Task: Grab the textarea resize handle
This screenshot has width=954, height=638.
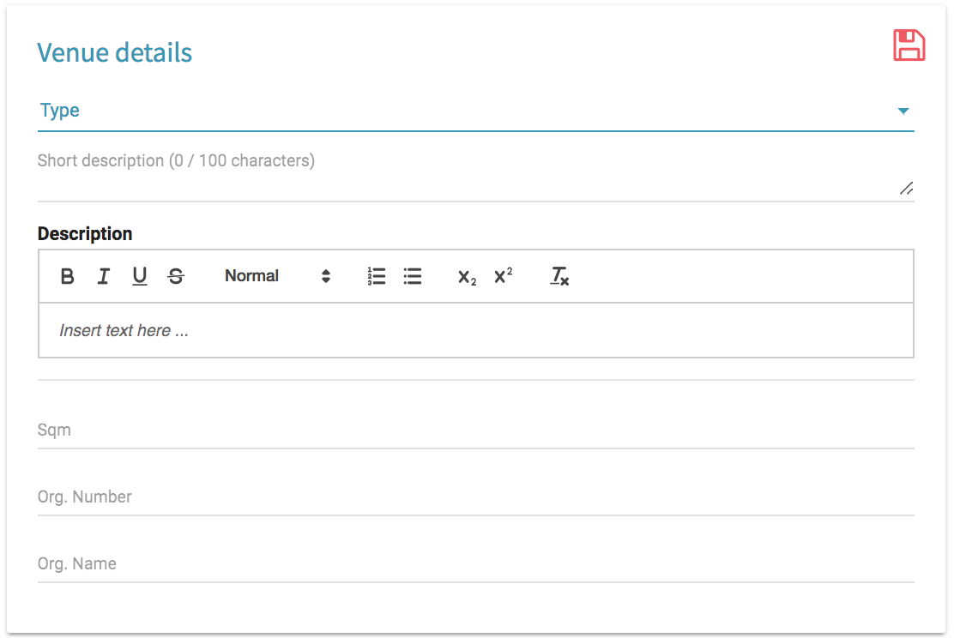Action: (906, 189)
